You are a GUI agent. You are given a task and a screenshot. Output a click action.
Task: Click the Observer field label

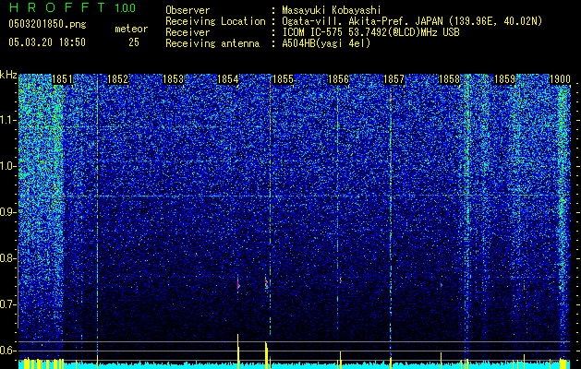(188, 10)
